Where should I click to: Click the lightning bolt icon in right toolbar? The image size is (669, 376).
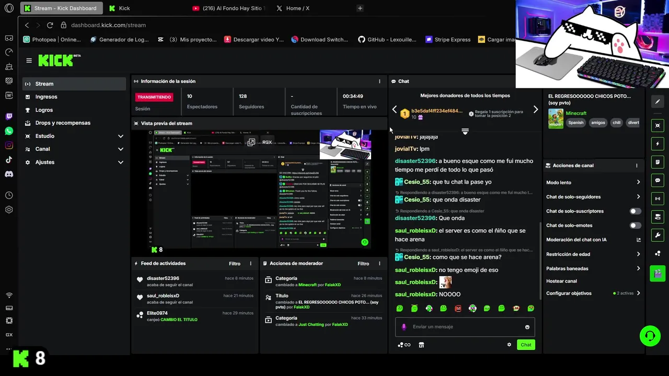pyautogui.click(x=658, y=144)
